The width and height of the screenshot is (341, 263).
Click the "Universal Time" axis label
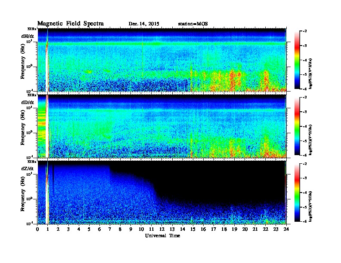tap(162, 235)
